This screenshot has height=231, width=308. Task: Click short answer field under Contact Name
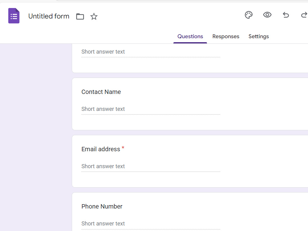point(151,109)
